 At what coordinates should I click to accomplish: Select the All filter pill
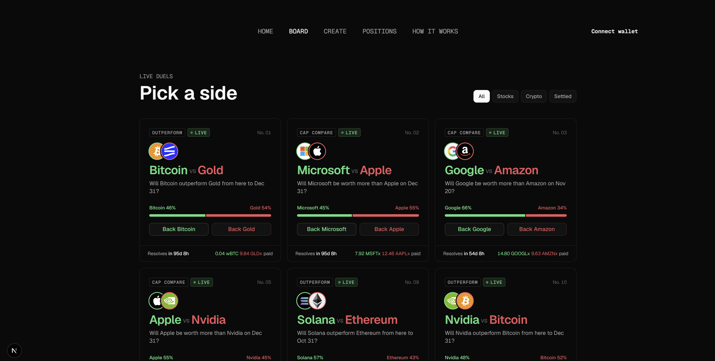coord(481,96)
